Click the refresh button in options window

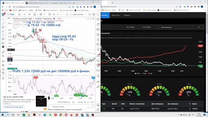coord(199,27)
